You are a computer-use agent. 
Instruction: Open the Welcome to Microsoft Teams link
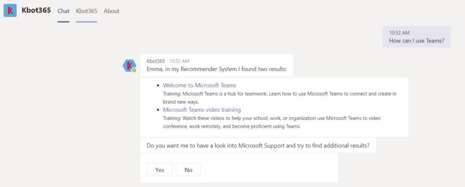coord(199,85)
